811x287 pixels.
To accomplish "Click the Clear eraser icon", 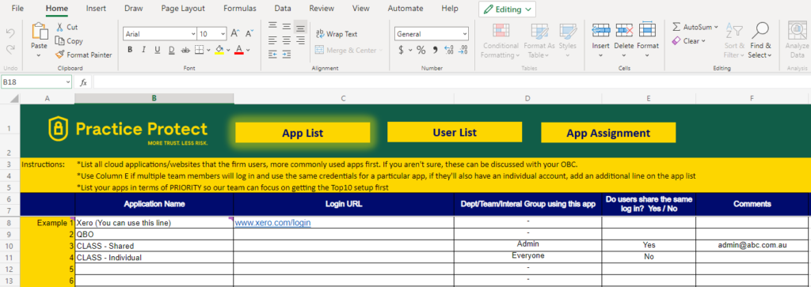I will pyautogui.click(x=676, y=41).
